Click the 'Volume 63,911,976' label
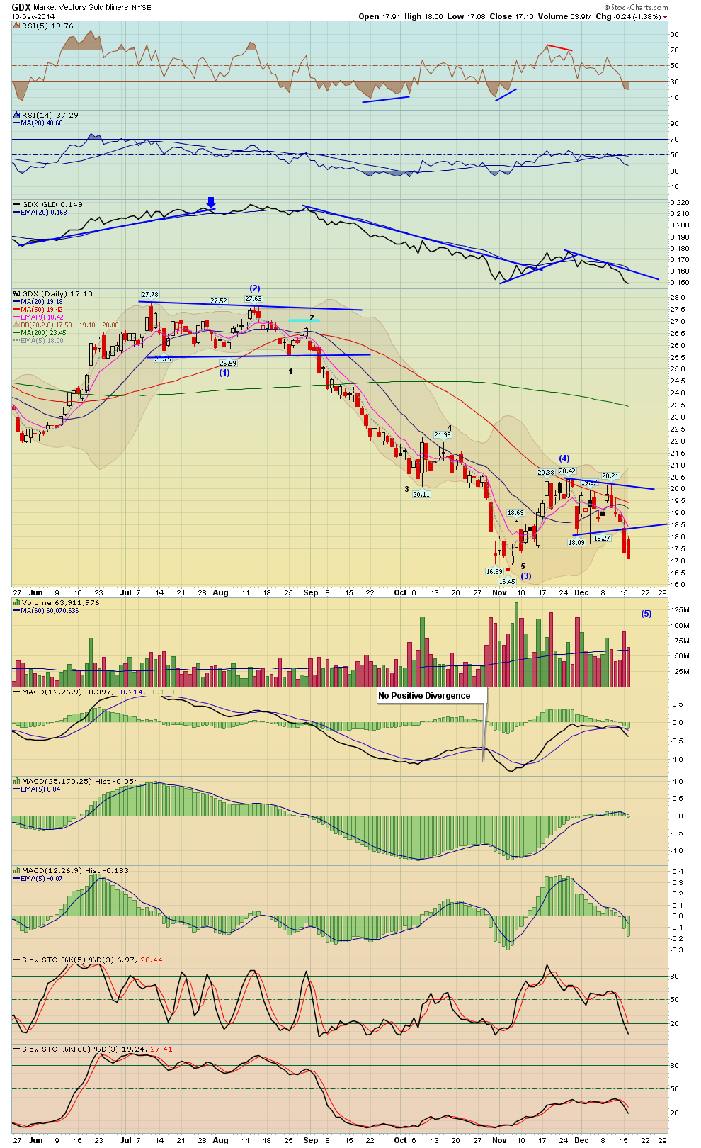Viewport: 701px width, 1148px height. (x=61, y=602)
